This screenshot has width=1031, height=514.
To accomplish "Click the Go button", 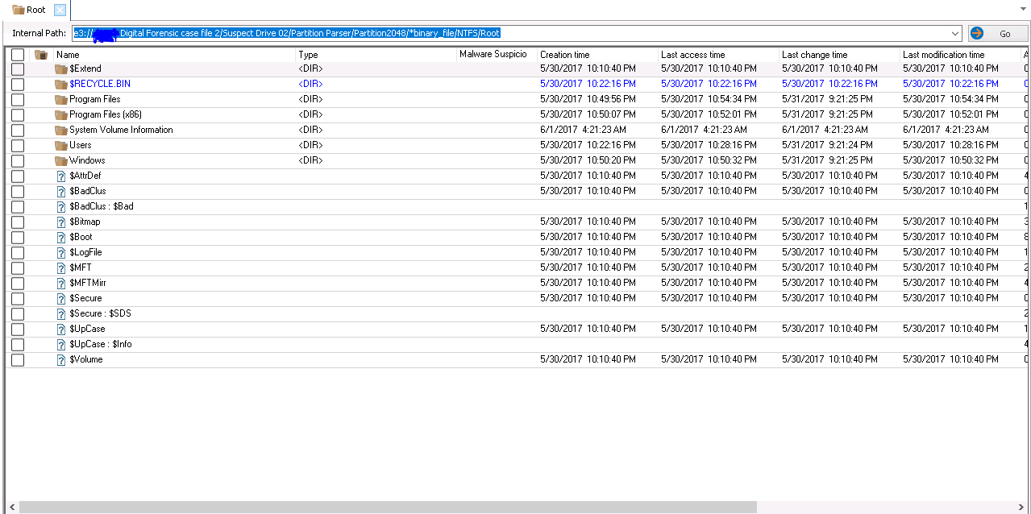I will [998, 34].
